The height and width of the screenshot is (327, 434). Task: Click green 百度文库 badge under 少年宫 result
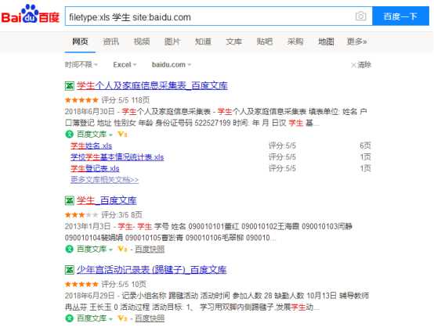coord(69,318)
